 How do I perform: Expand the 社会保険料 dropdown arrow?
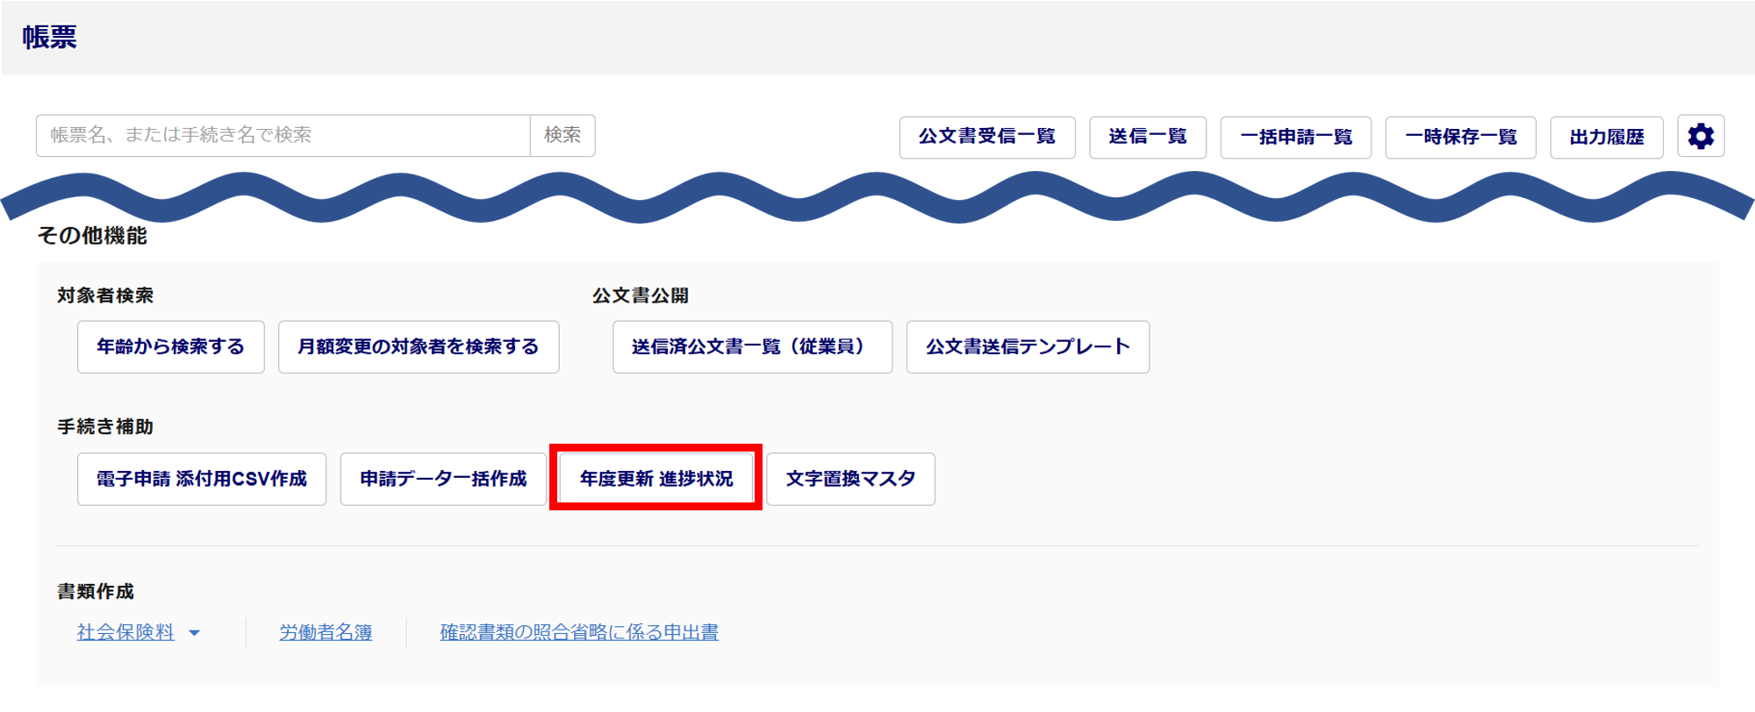click(195, 633)
